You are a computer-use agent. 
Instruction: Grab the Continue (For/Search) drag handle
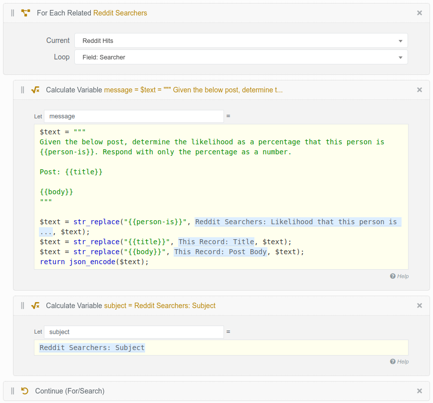coord(12,391)
